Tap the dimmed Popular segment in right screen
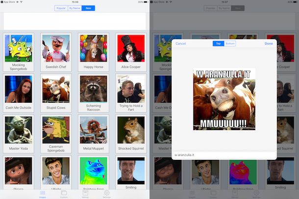The height and width of the screenshot is (199, 299). pyautogui.click(x=210, y=8)
